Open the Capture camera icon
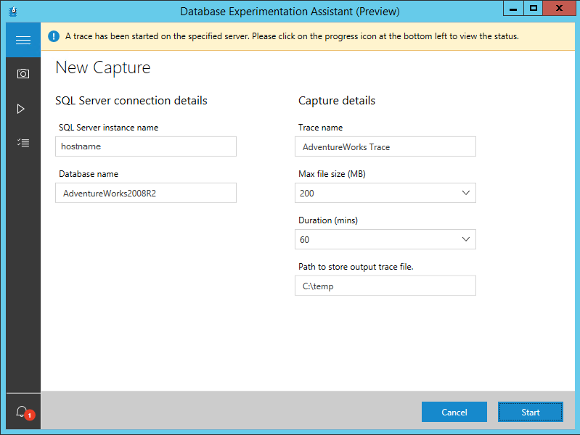 coord(23,74)
